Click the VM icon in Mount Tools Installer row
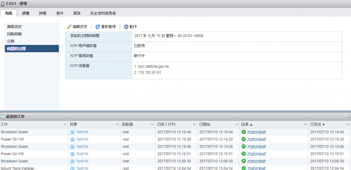Viewport: 351px width, 170px height. (72, 168)
